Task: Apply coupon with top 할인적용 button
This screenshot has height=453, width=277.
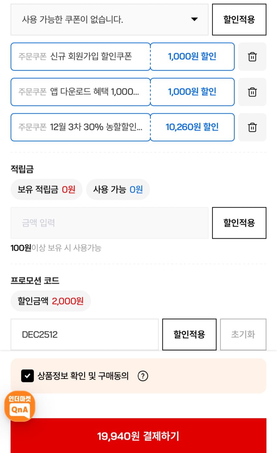Action: pos(239,20)
